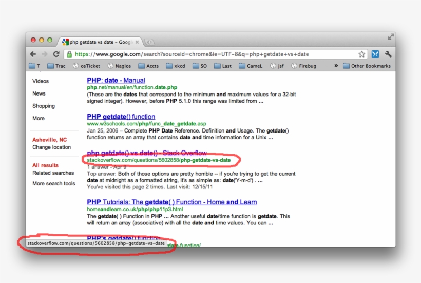Click the w3schools func_date_getdate.asp URL text
Viewport: 421px width, 283px height.
[x=147, y=124]
